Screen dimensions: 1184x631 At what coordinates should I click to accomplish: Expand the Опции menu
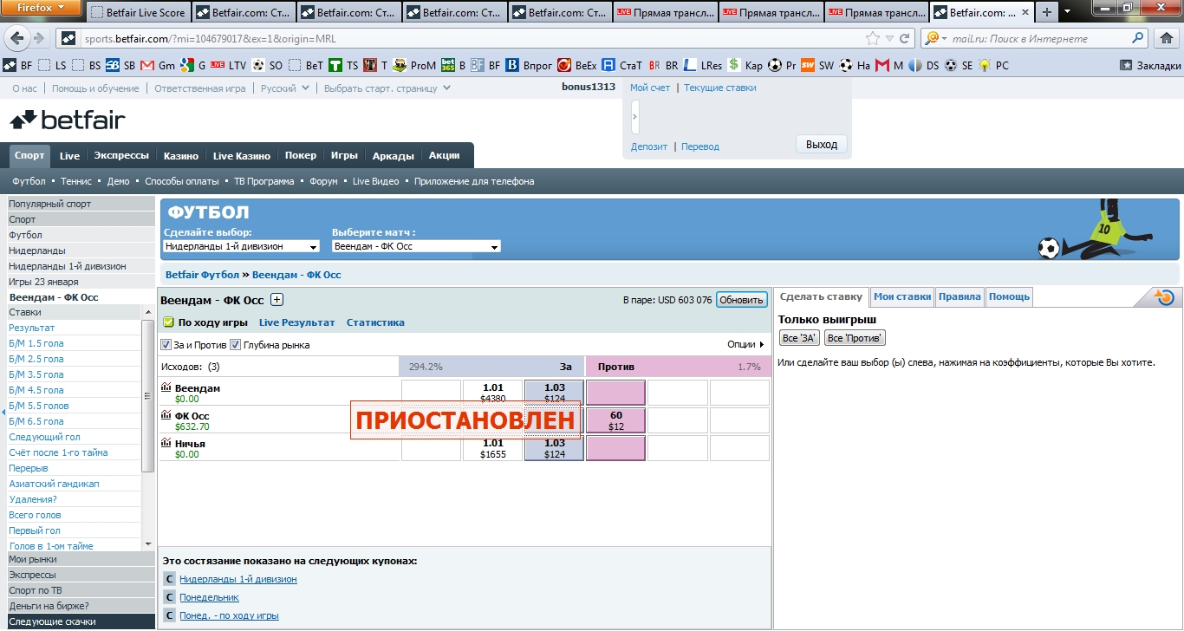tap(746, 344)
